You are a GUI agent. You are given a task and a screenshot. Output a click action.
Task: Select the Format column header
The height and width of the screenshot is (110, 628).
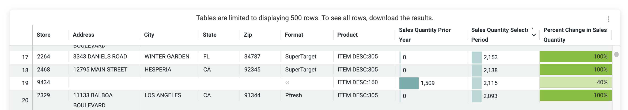coord(294,35)
